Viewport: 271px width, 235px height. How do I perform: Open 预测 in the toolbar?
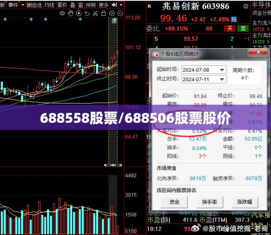point(91,5)
